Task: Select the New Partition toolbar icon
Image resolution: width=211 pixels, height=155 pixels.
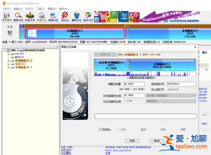Action: [53, 17]
